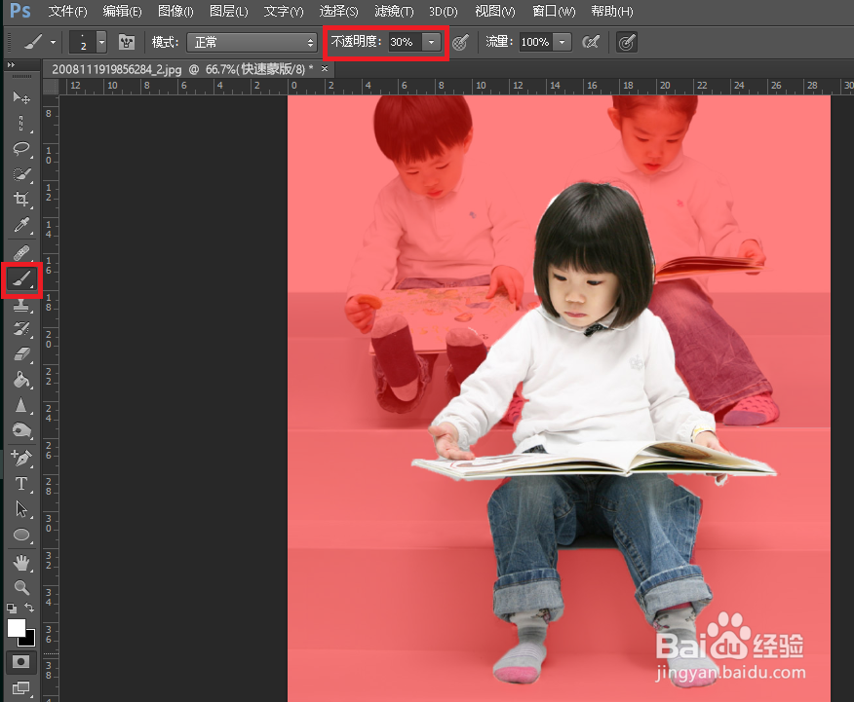Select the Marquee selection tool
Viewport: 854px width, 702px height.
coord(21,124)
